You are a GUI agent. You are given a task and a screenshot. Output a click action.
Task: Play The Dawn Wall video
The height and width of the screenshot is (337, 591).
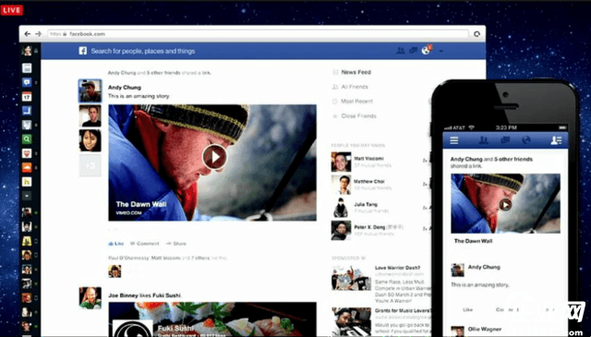click(214, 157)
